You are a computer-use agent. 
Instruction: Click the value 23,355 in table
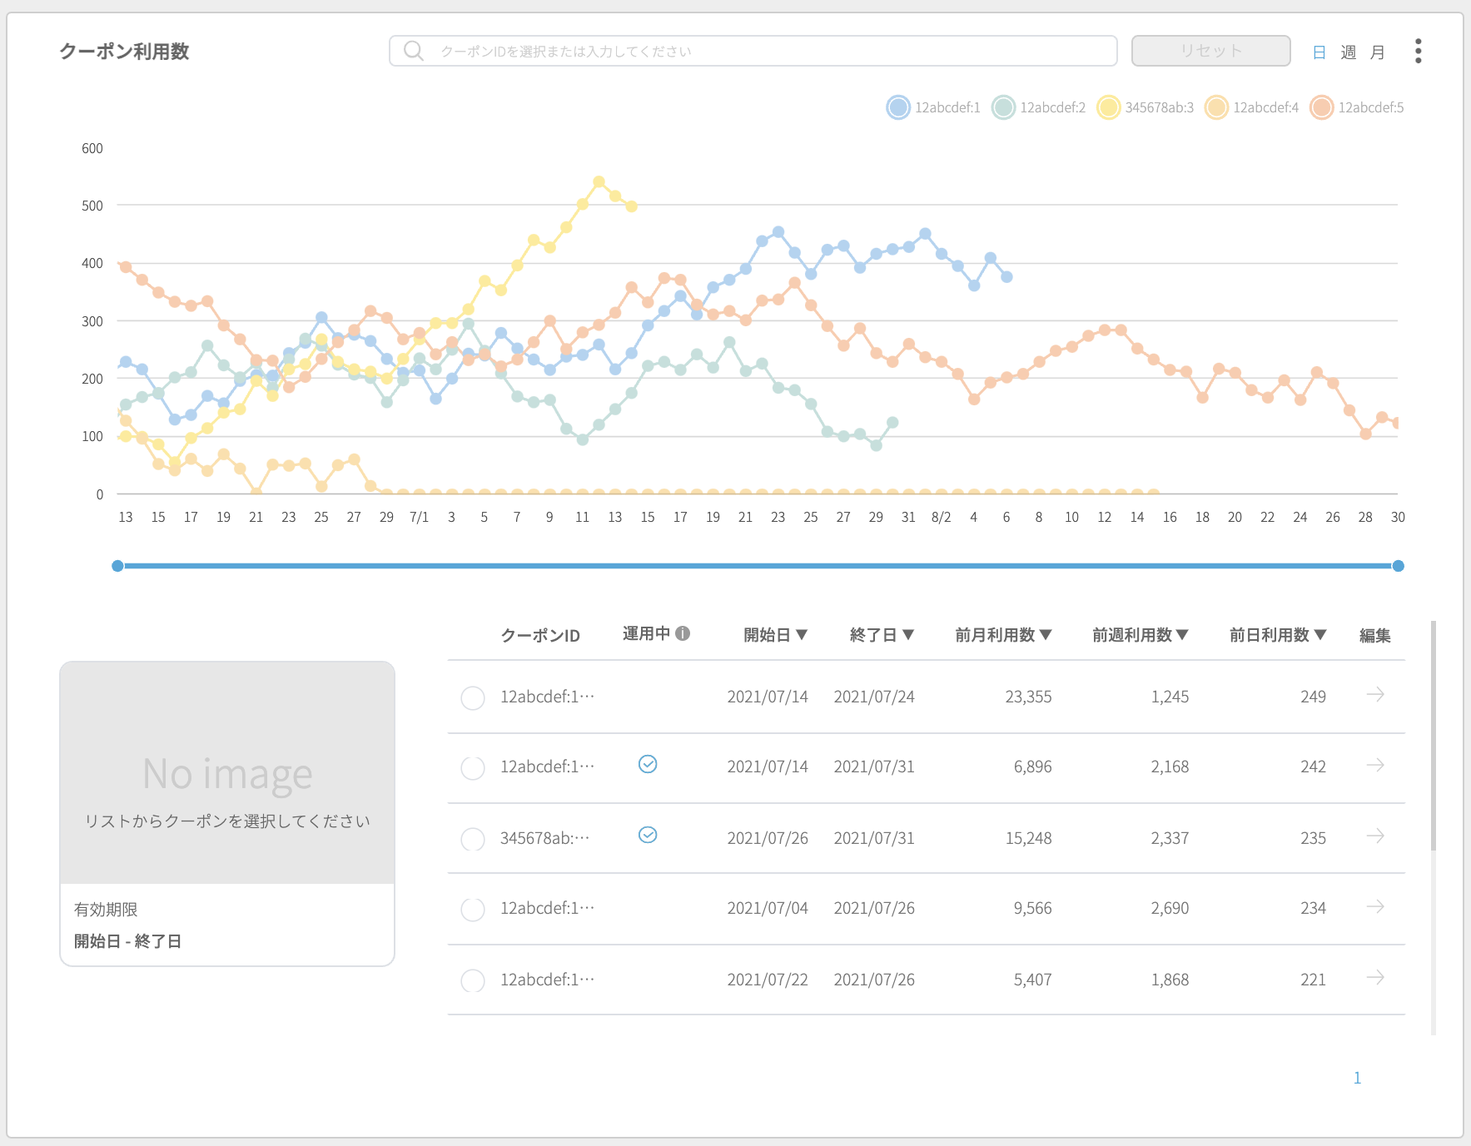pyautogui.click(x=1028, y=697)
